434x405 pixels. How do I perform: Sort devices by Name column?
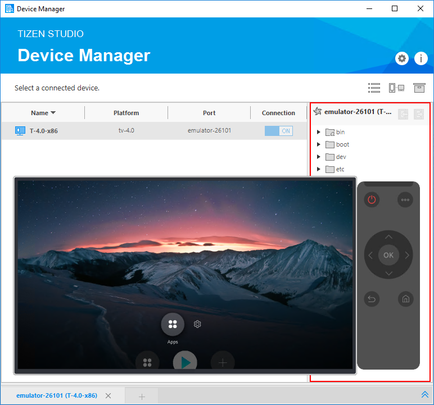pyautogui.click(x=43, y=113)
